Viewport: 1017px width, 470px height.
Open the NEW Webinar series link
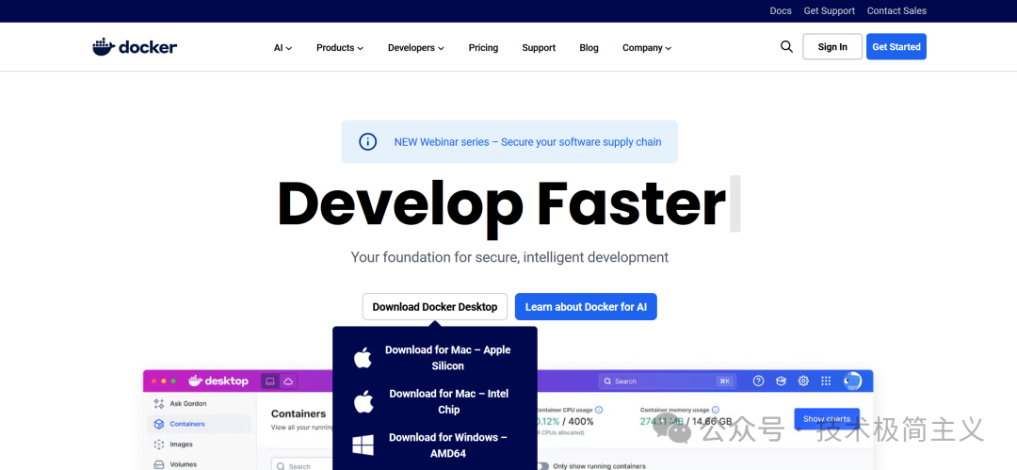(x=527, y=142)
